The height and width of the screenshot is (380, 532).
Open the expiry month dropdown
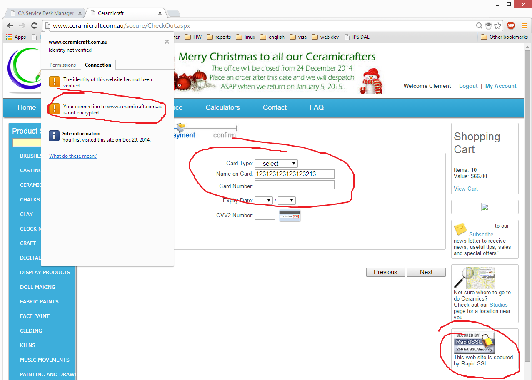point(264,201)
